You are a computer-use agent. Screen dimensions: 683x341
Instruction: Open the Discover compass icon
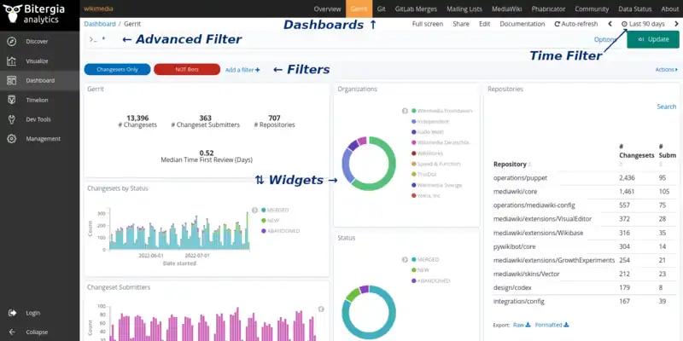click(x=12, y=41)
